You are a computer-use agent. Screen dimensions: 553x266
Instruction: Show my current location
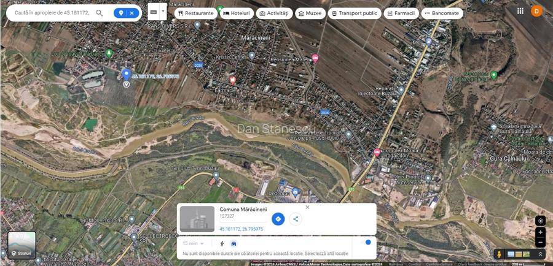(x=540, y=221)
